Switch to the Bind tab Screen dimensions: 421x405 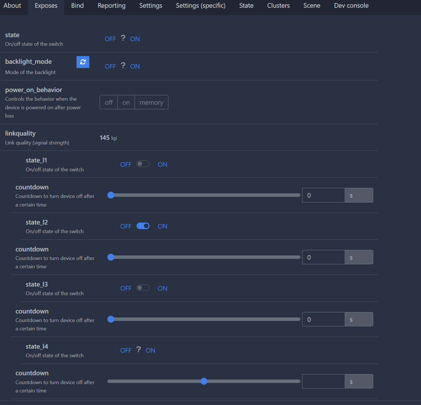coord(77,5)
